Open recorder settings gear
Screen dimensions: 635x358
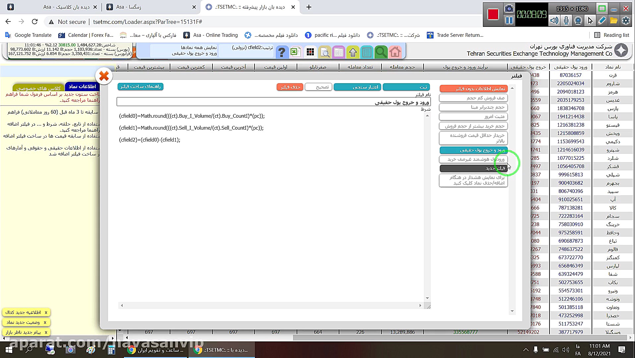tap(626, 21)
